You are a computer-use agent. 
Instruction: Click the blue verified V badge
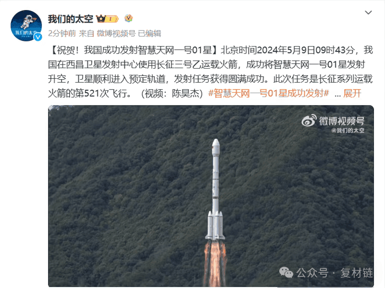38,37
